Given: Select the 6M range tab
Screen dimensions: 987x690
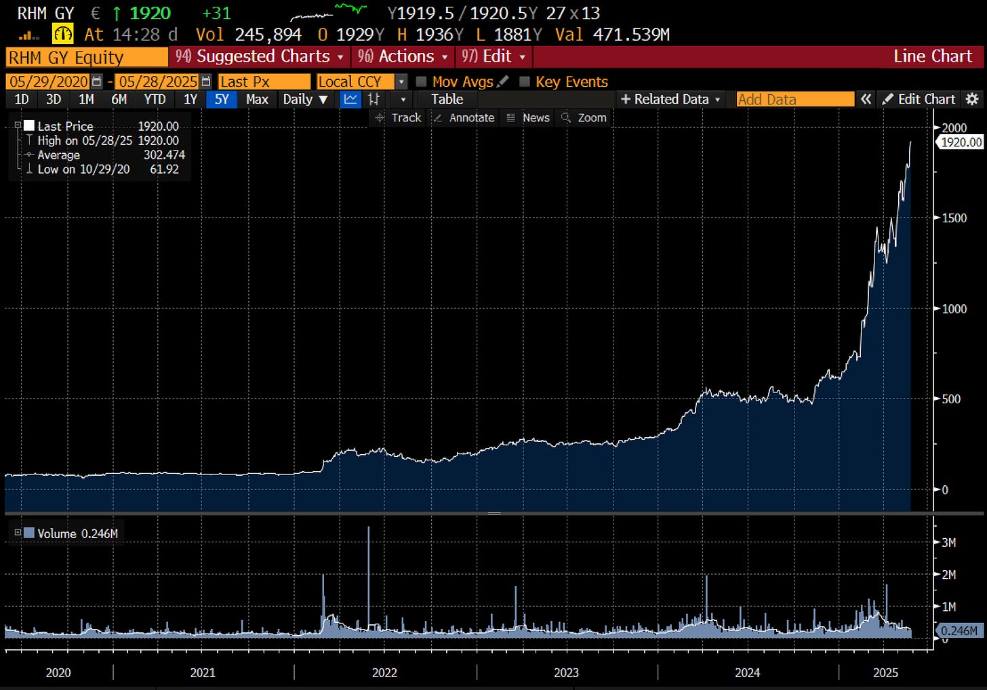Looking at the screenshot, I should (x=119, y=99).
